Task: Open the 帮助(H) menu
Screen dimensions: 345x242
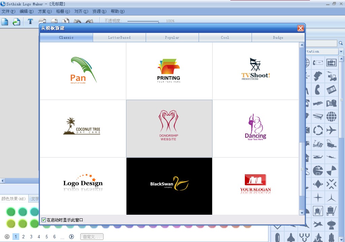Action: (118, 11)
